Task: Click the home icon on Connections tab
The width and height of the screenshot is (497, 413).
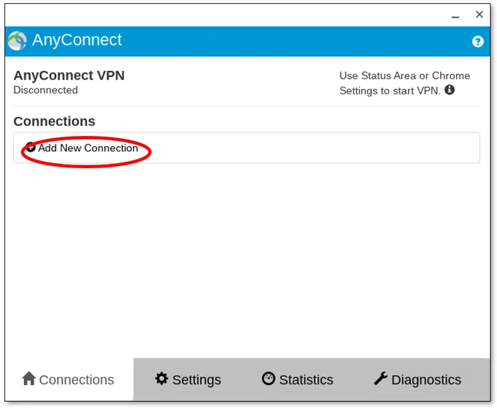Action: click(x=28, y=379)
